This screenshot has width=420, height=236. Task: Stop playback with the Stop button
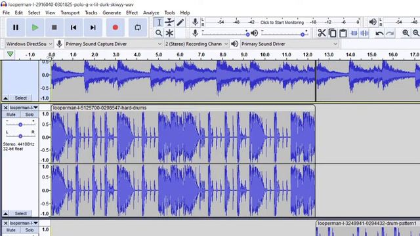[54, 28]
